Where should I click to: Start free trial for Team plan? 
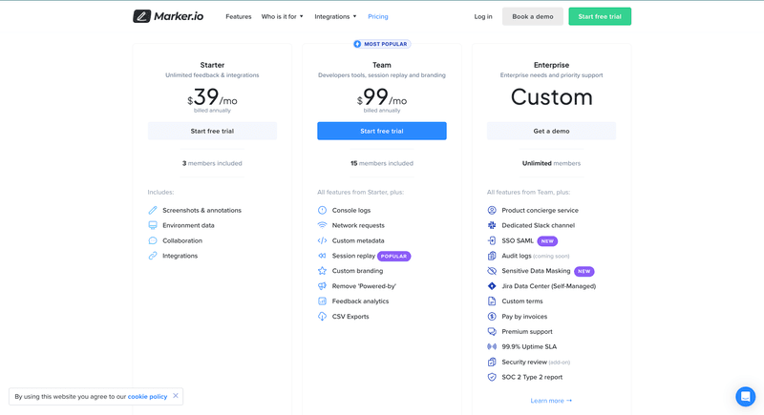[x=381, y=131]
